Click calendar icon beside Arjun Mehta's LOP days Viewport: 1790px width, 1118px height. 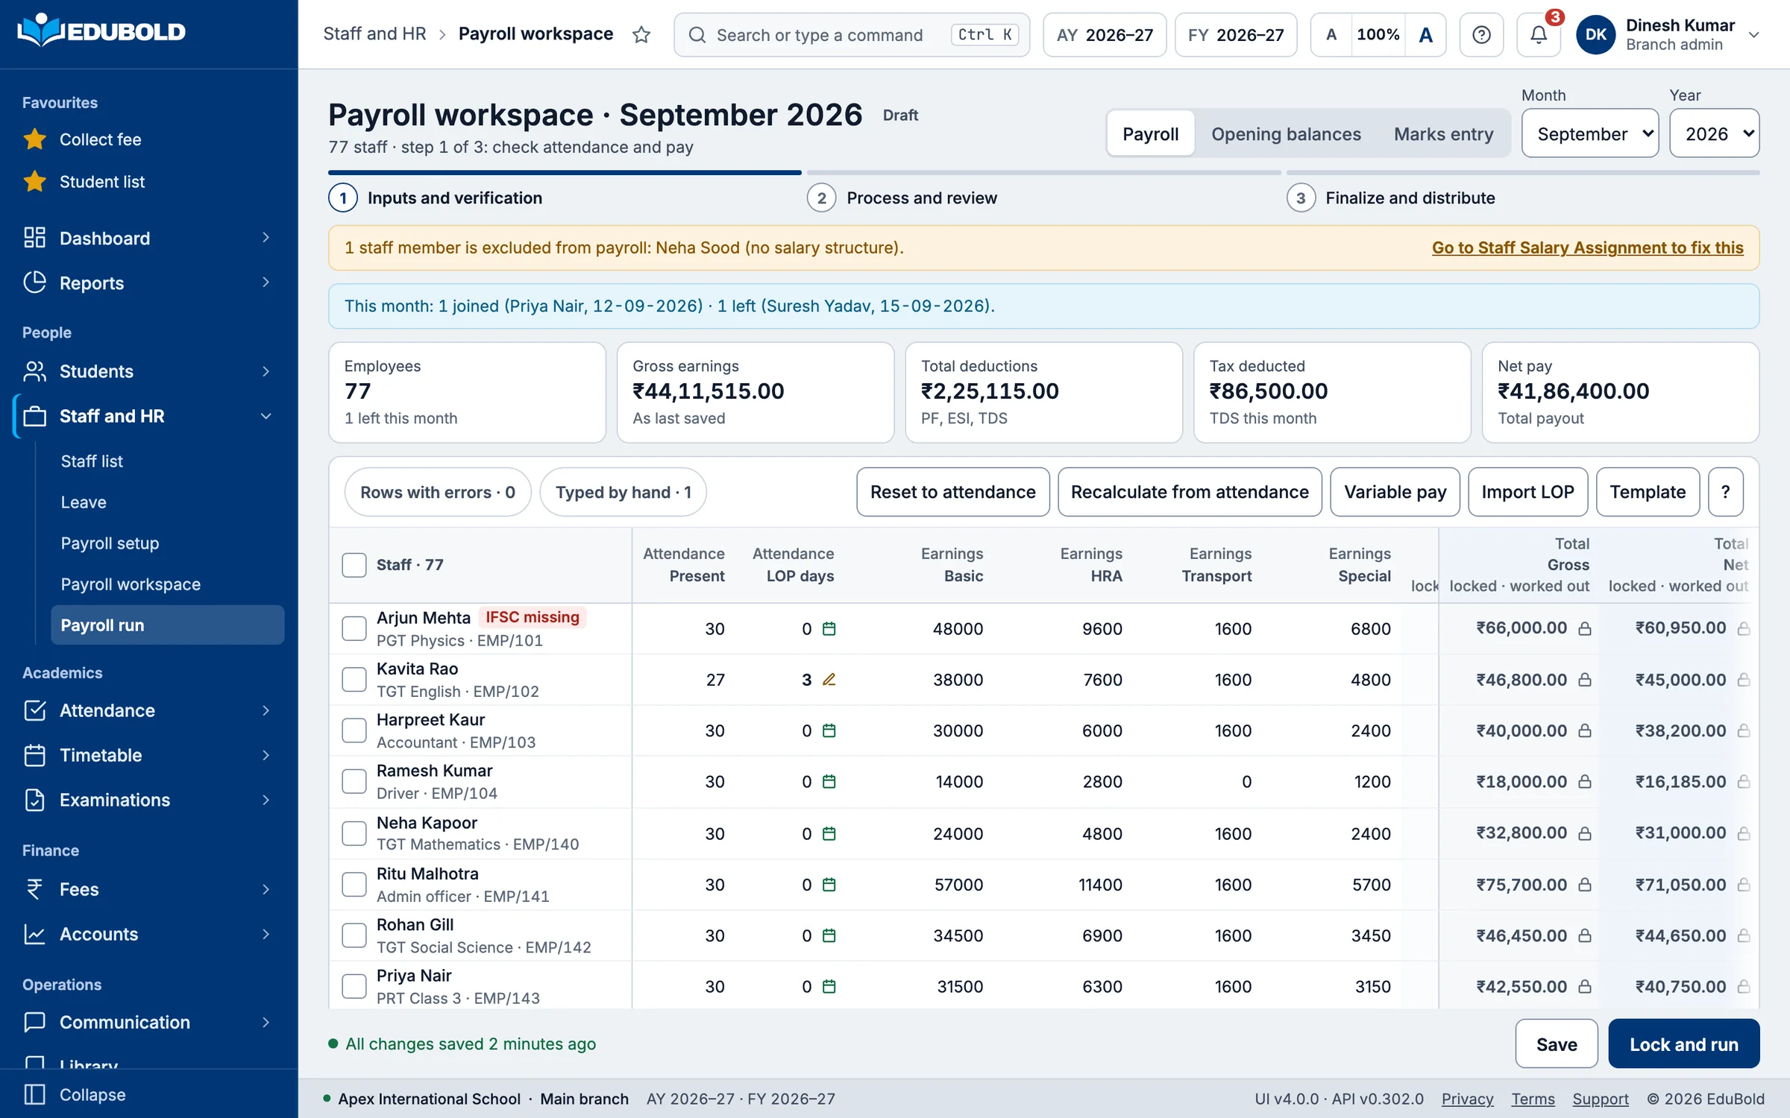829,629
